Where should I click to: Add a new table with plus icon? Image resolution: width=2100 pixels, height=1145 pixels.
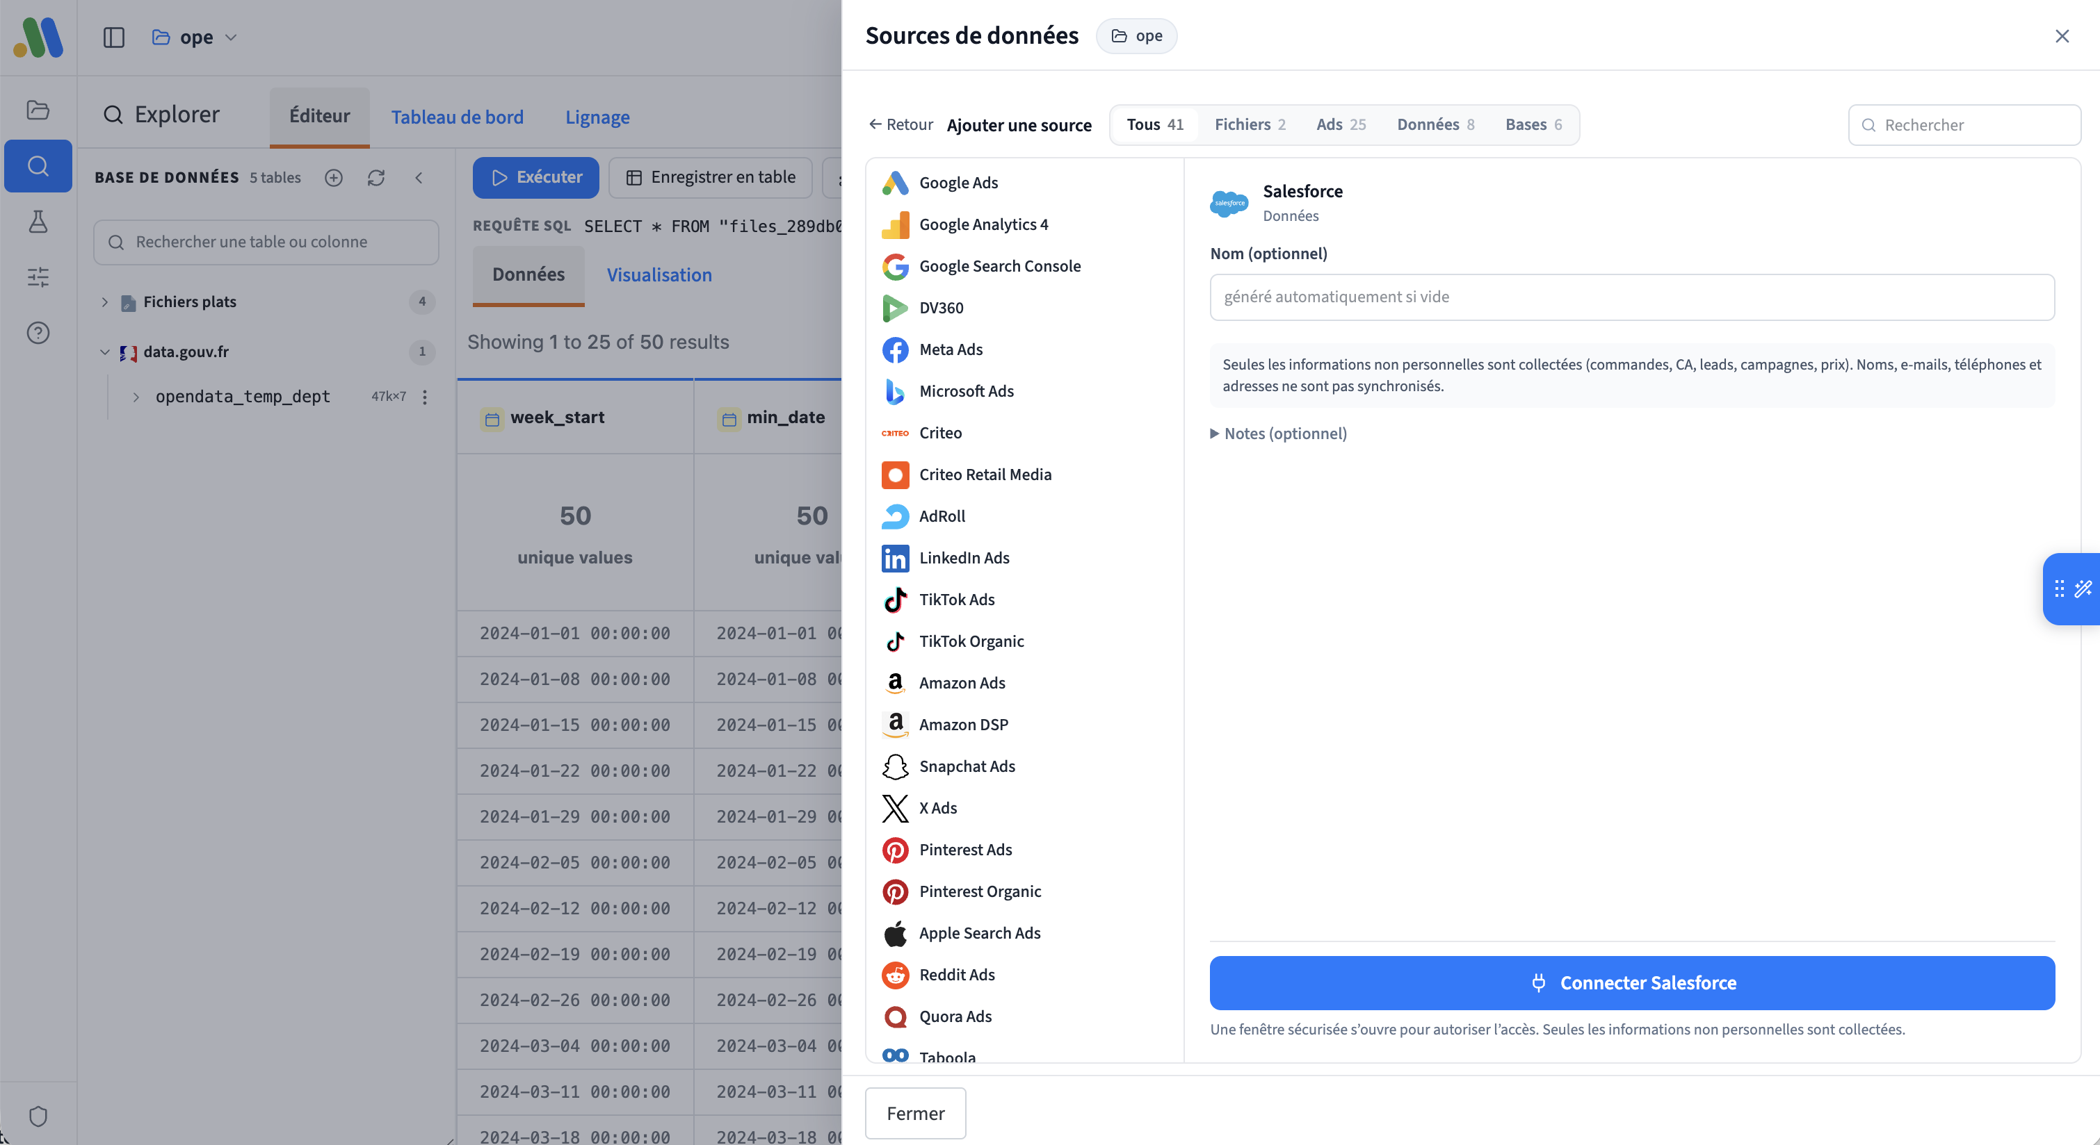333,178
